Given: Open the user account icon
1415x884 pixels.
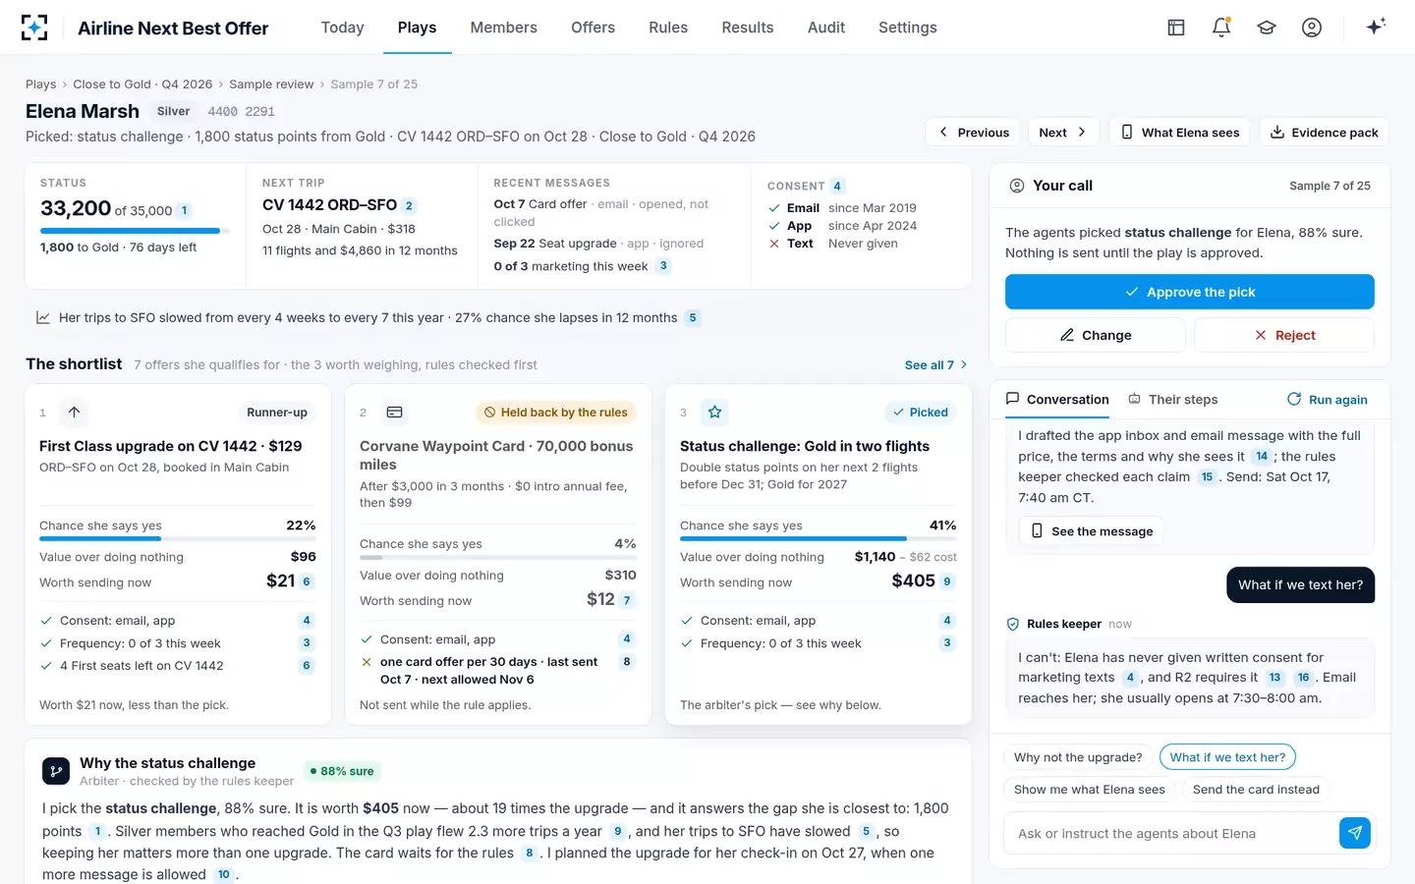Looking at the screenshot, I should click(x=1312, y=28).
